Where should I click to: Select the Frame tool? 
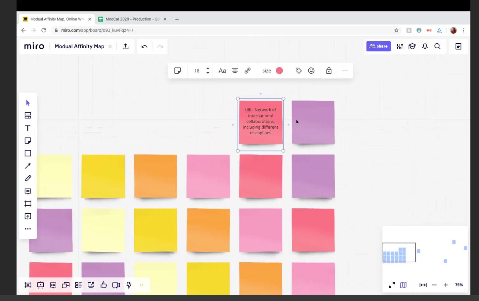(28, 204)
